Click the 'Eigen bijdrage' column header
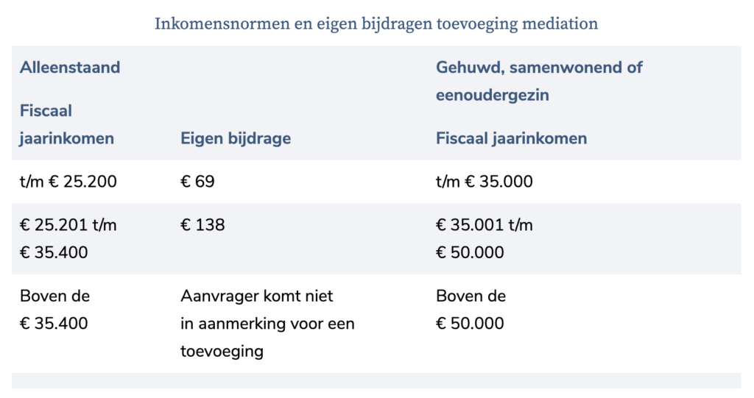The image size is (754, 398). [x=236, y=138]
